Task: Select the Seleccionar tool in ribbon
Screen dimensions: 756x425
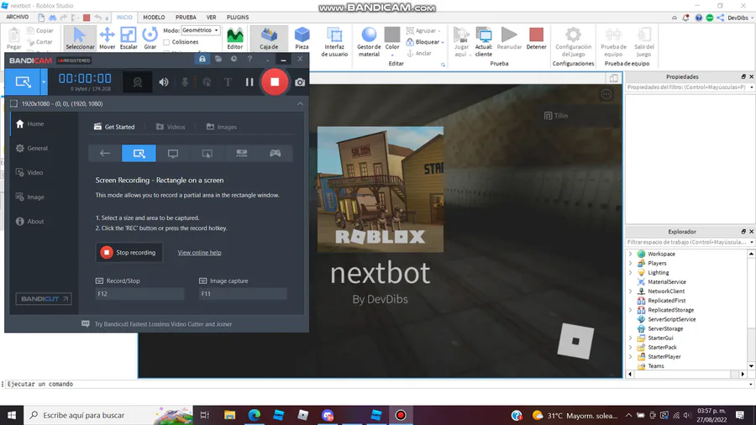Action: tap(80, 38)
